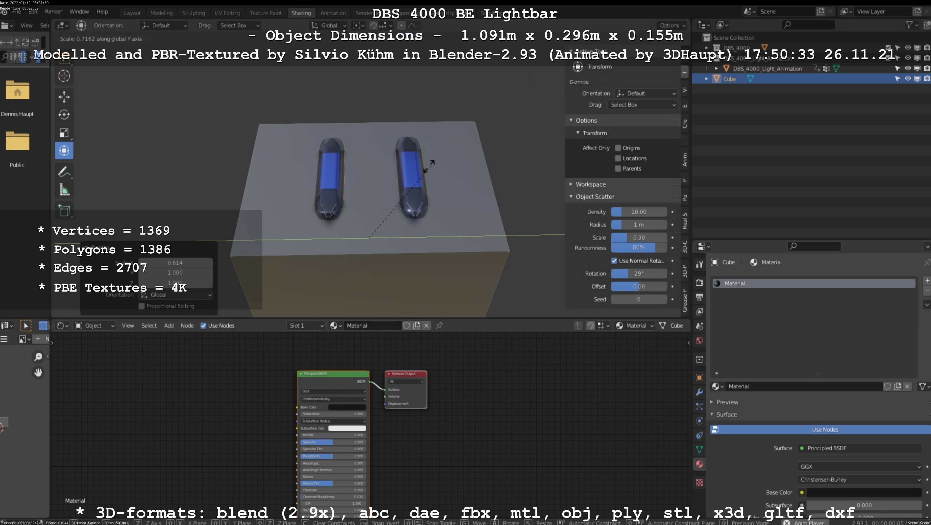Image resolution: width=931 pixels, height=525 pixels.
Task: Open the Object properties orange square icon
Action: [699, 378]
